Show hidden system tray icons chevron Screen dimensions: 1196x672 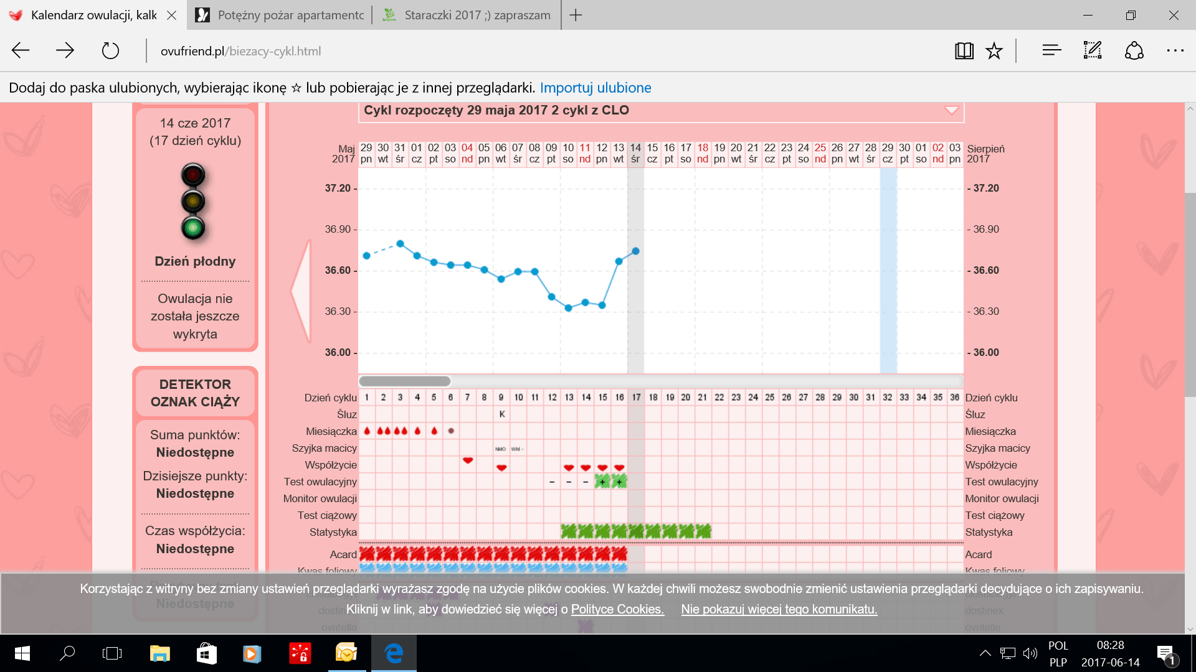[985, 653]
